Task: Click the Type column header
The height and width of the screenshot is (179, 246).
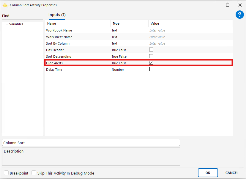Action: [x=116, y=23]
